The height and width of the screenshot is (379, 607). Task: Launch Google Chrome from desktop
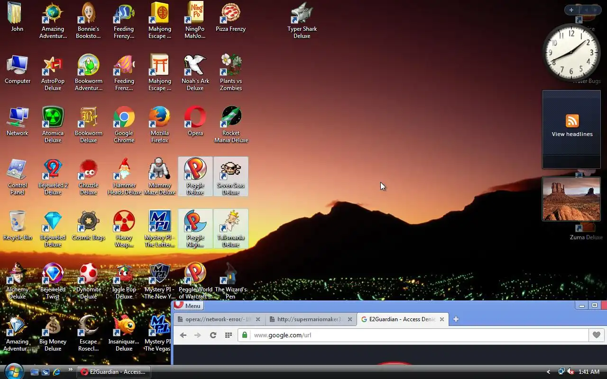tap(124, 125)
